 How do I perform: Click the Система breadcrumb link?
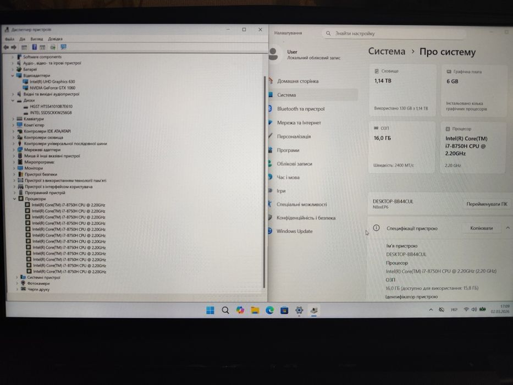(387, 51)
